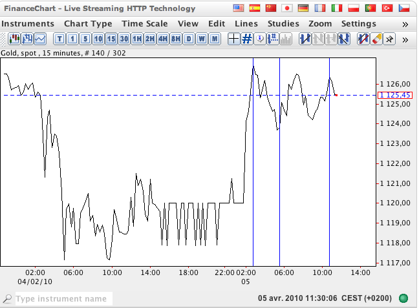
Task: Click the pin icon in toolbar
Action: point(389,39)
